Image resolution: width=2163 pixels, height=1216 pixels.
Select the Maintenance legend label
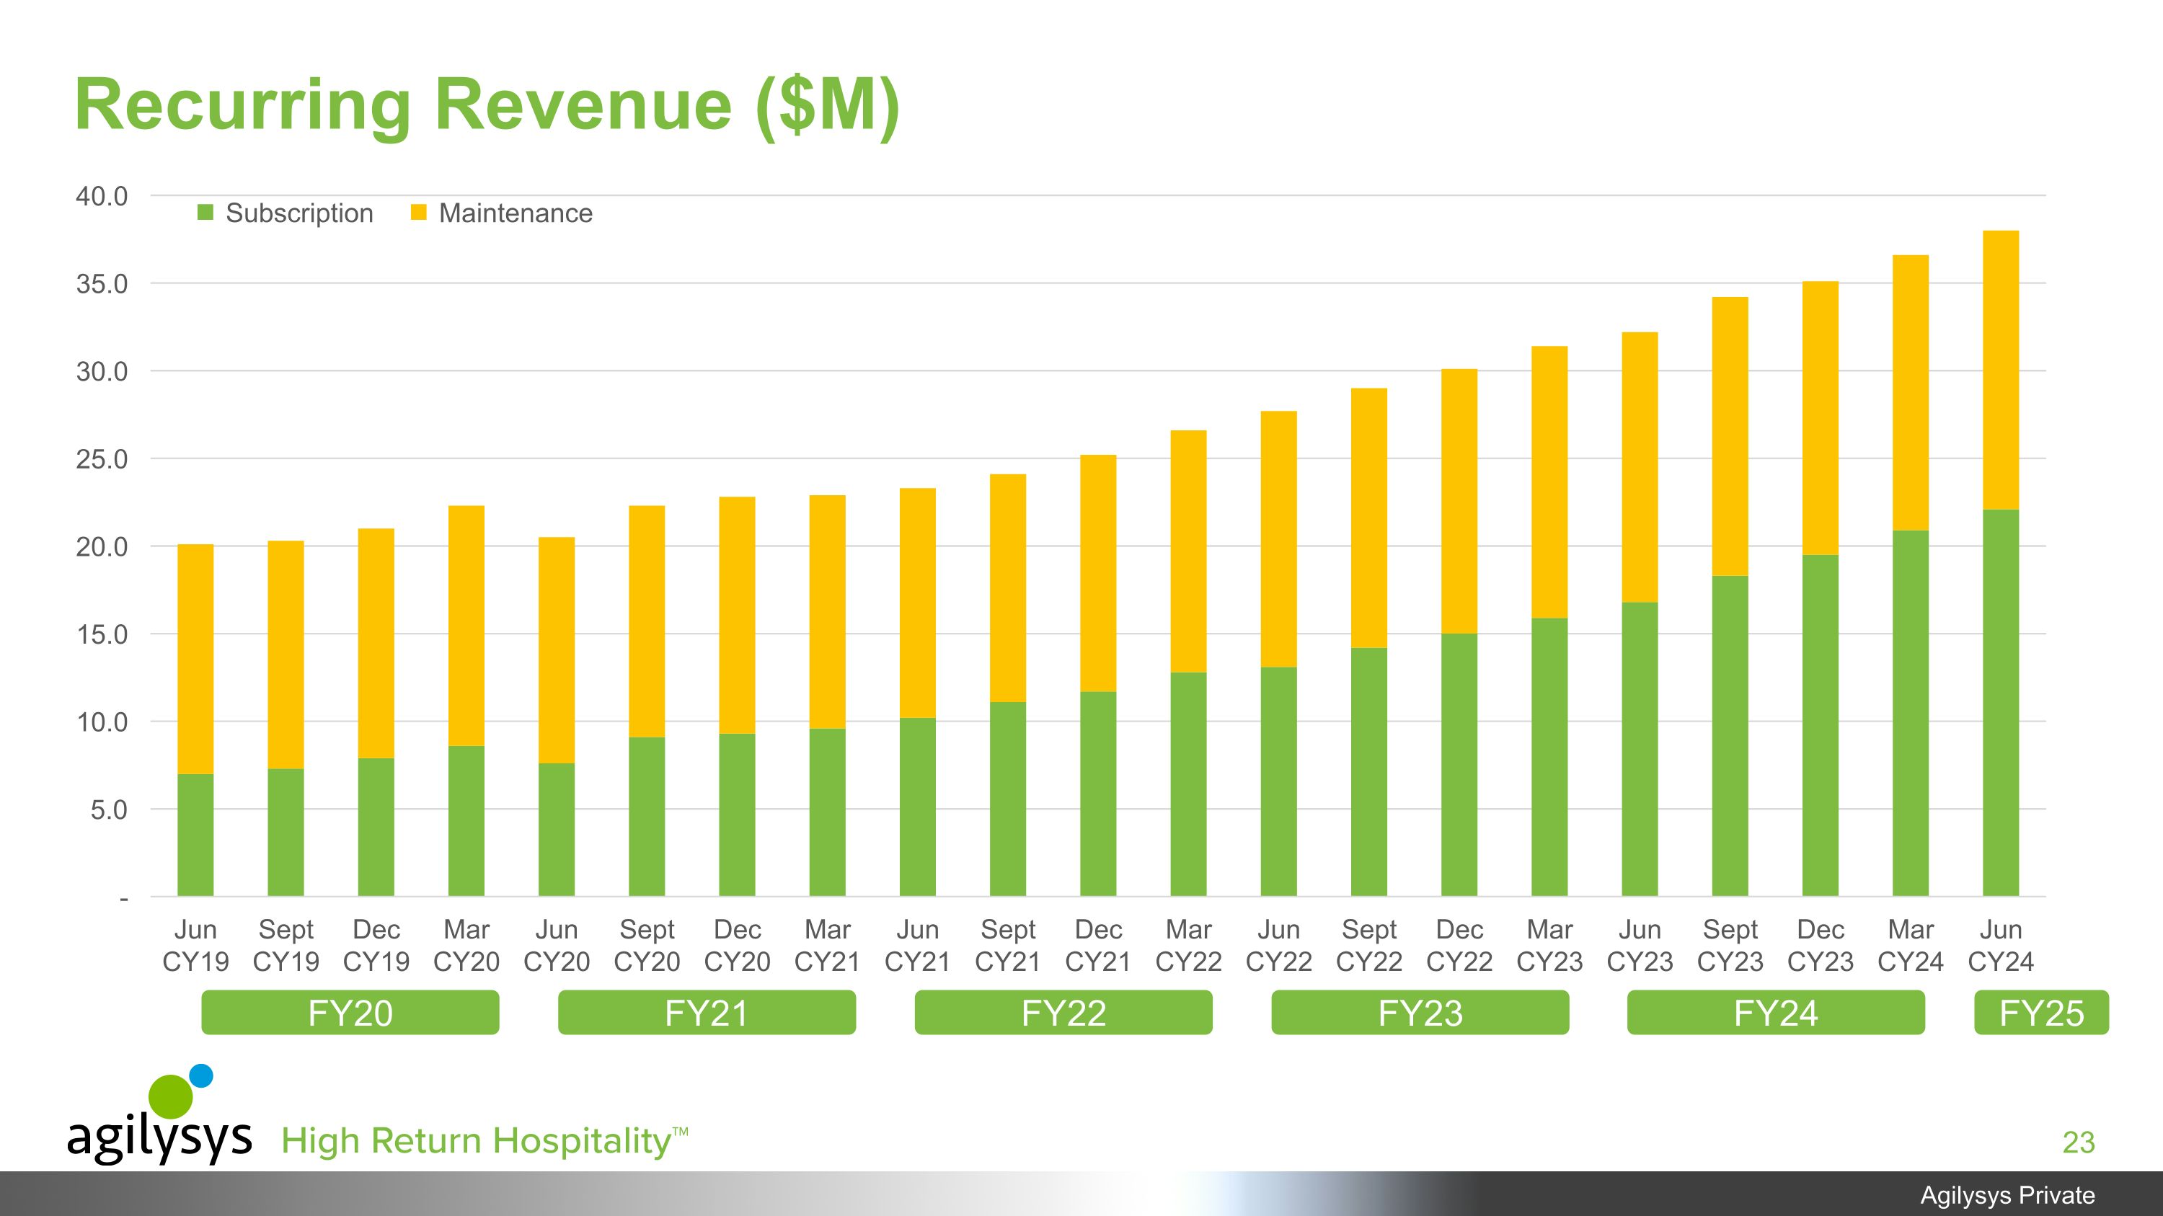[516, 213]
